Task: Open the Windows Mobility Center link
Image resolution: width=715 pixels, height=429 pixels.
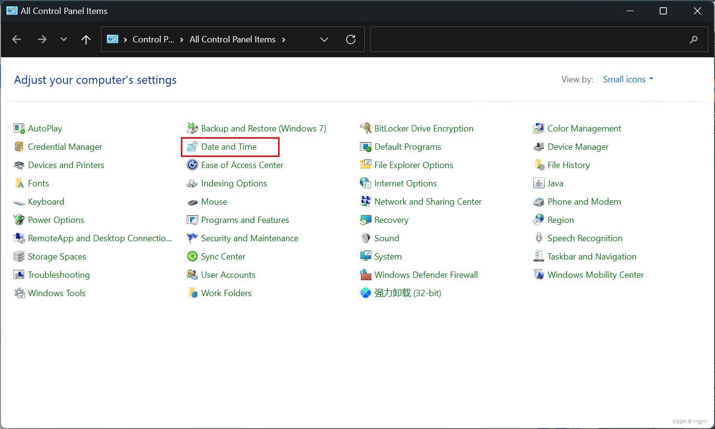Action: [x=596, y=275]
